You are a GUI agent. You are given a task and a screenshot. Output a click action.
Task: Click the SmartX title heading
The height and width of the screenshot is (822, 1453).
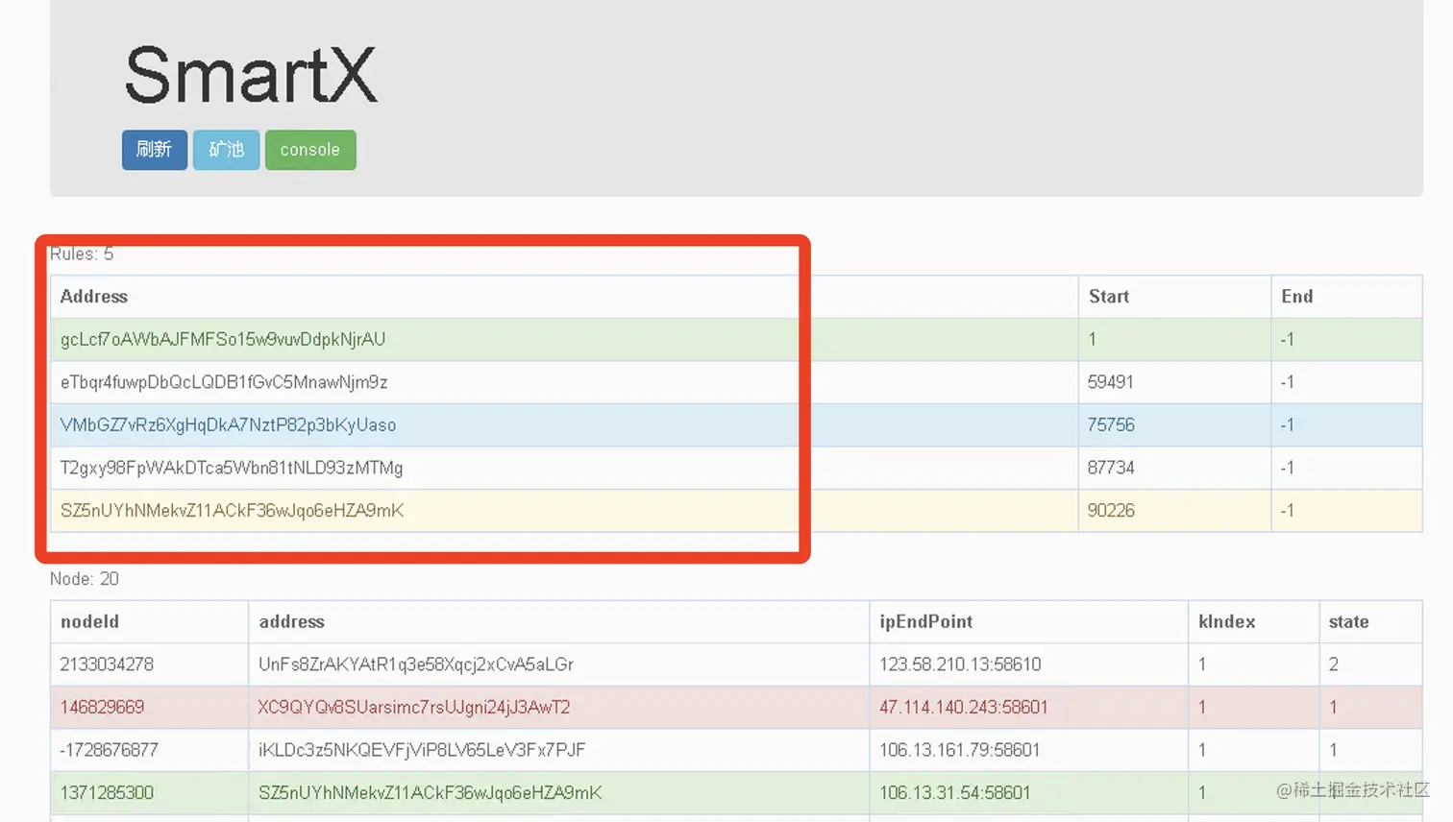pyautogui.click(x=251, y=75)
